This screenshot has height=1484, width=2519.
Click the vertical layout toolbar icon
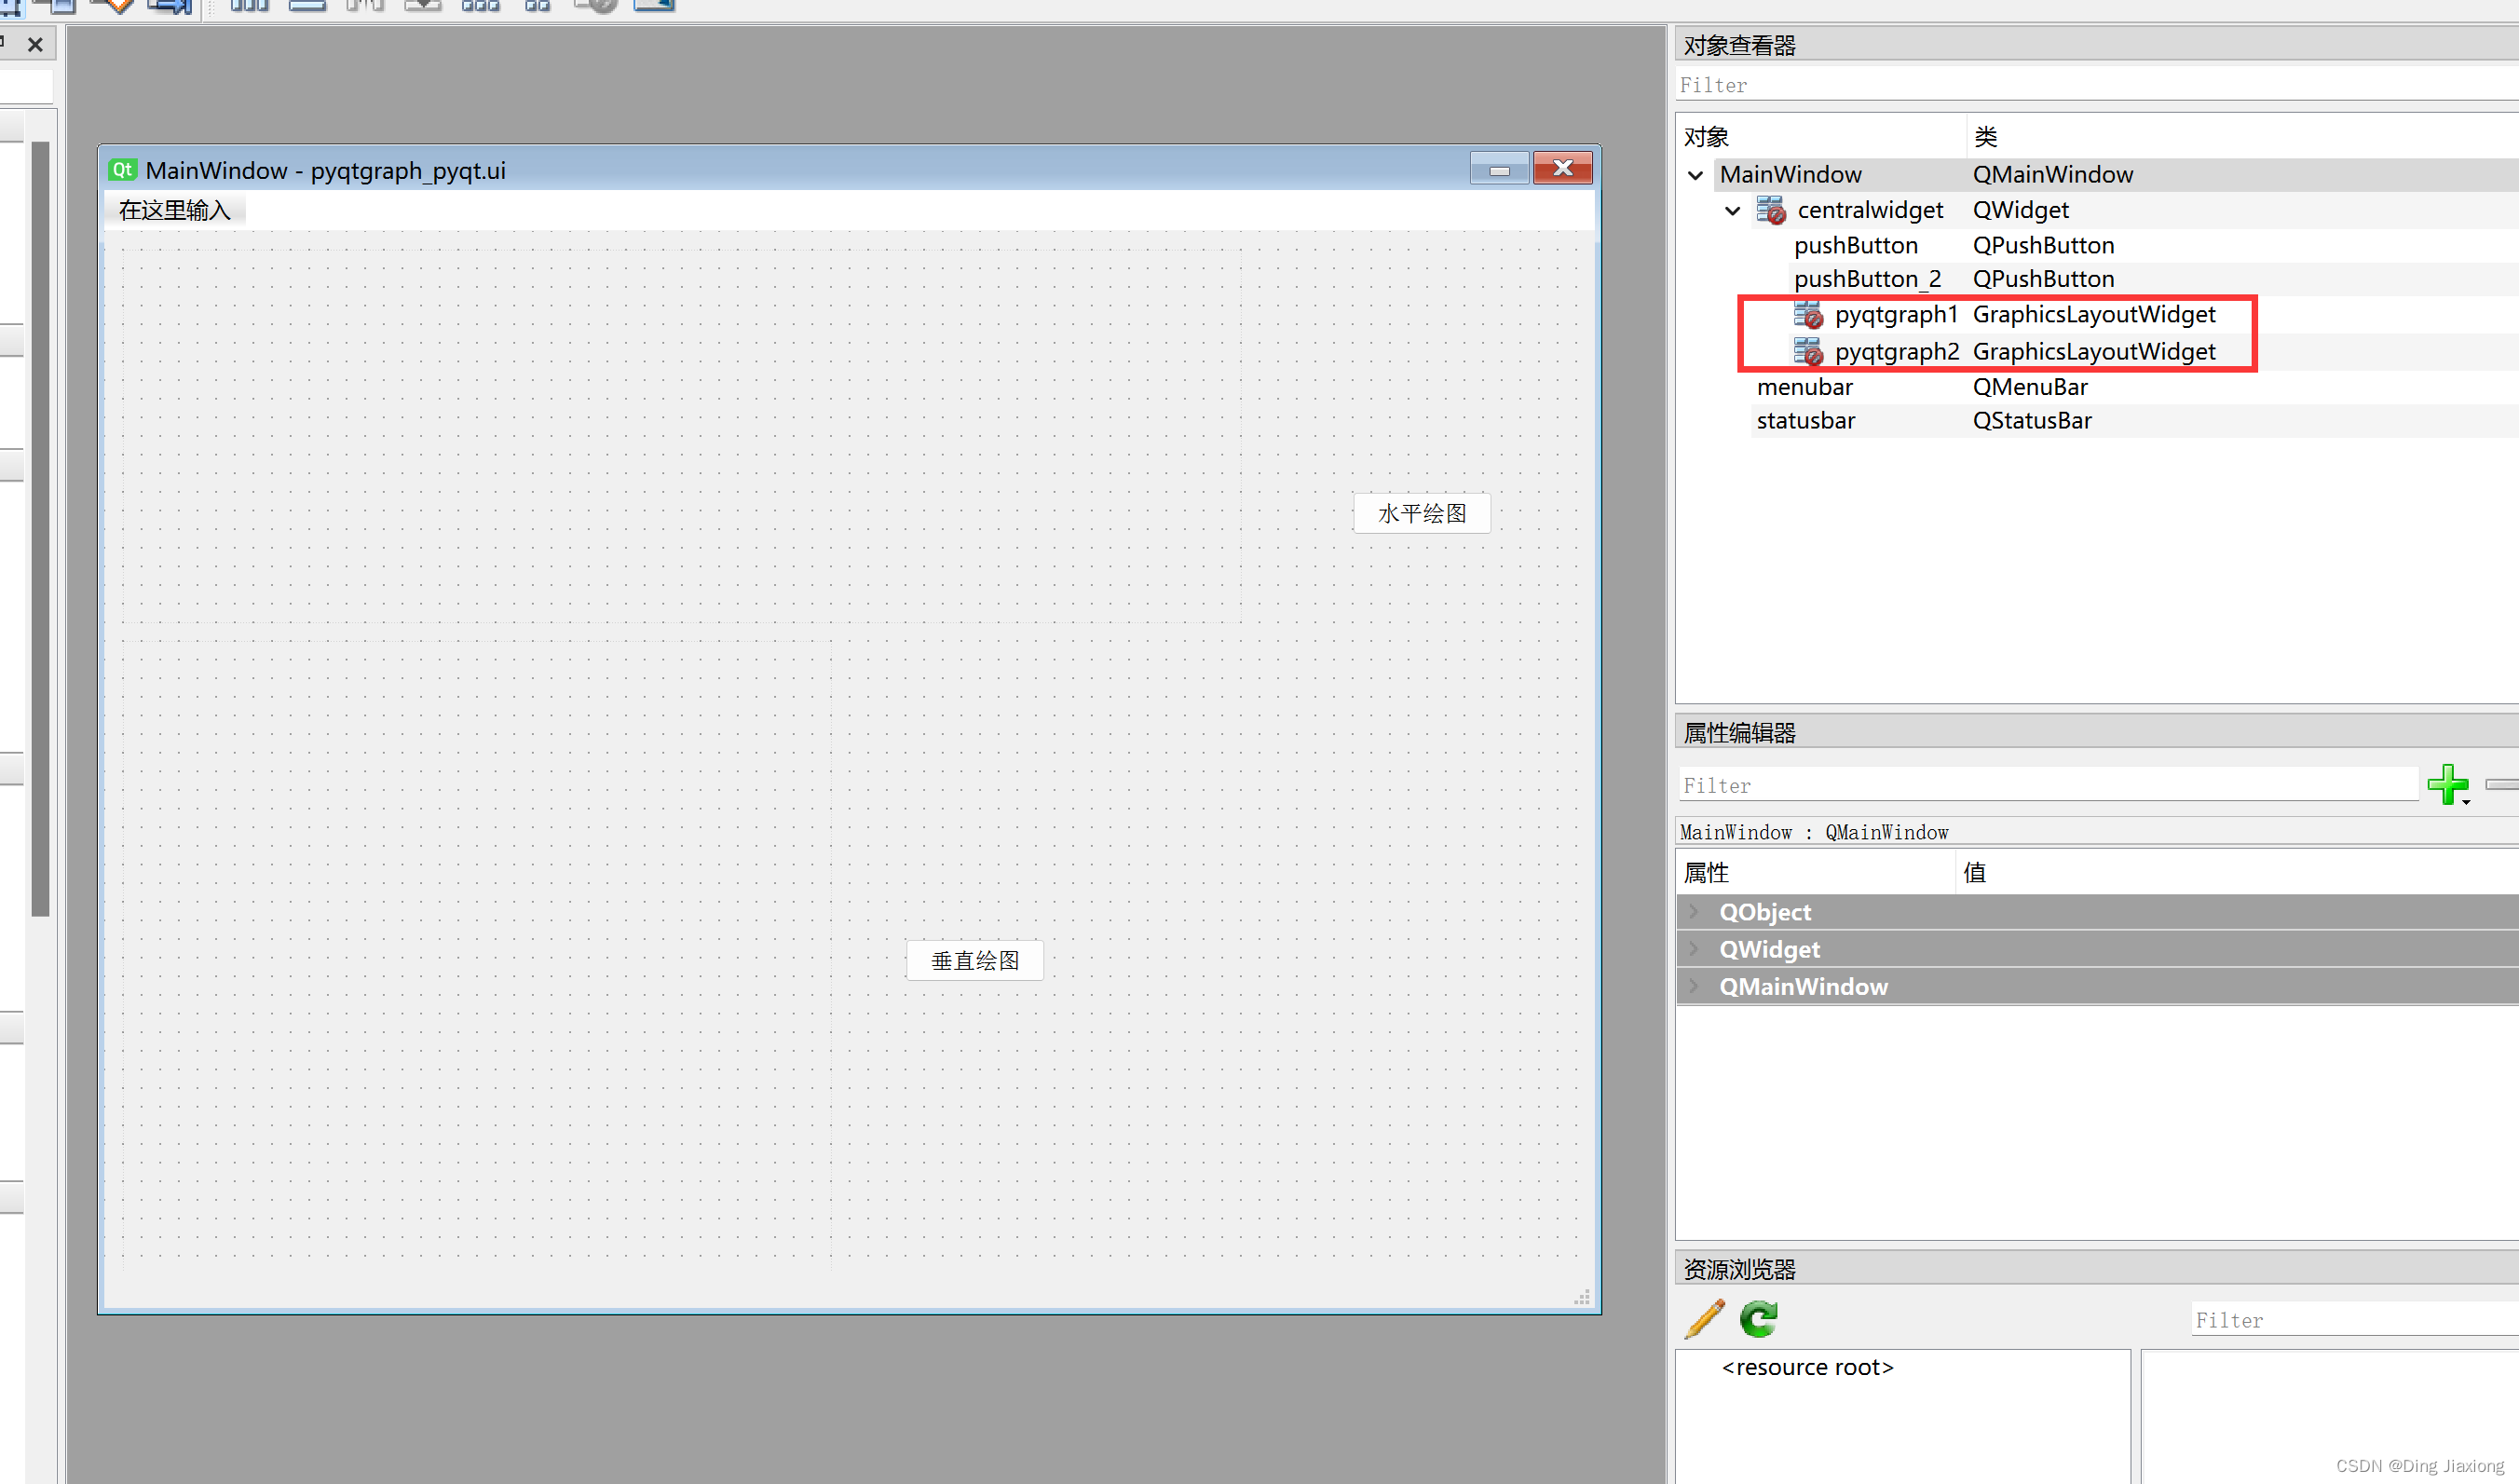tap(307, 5)
